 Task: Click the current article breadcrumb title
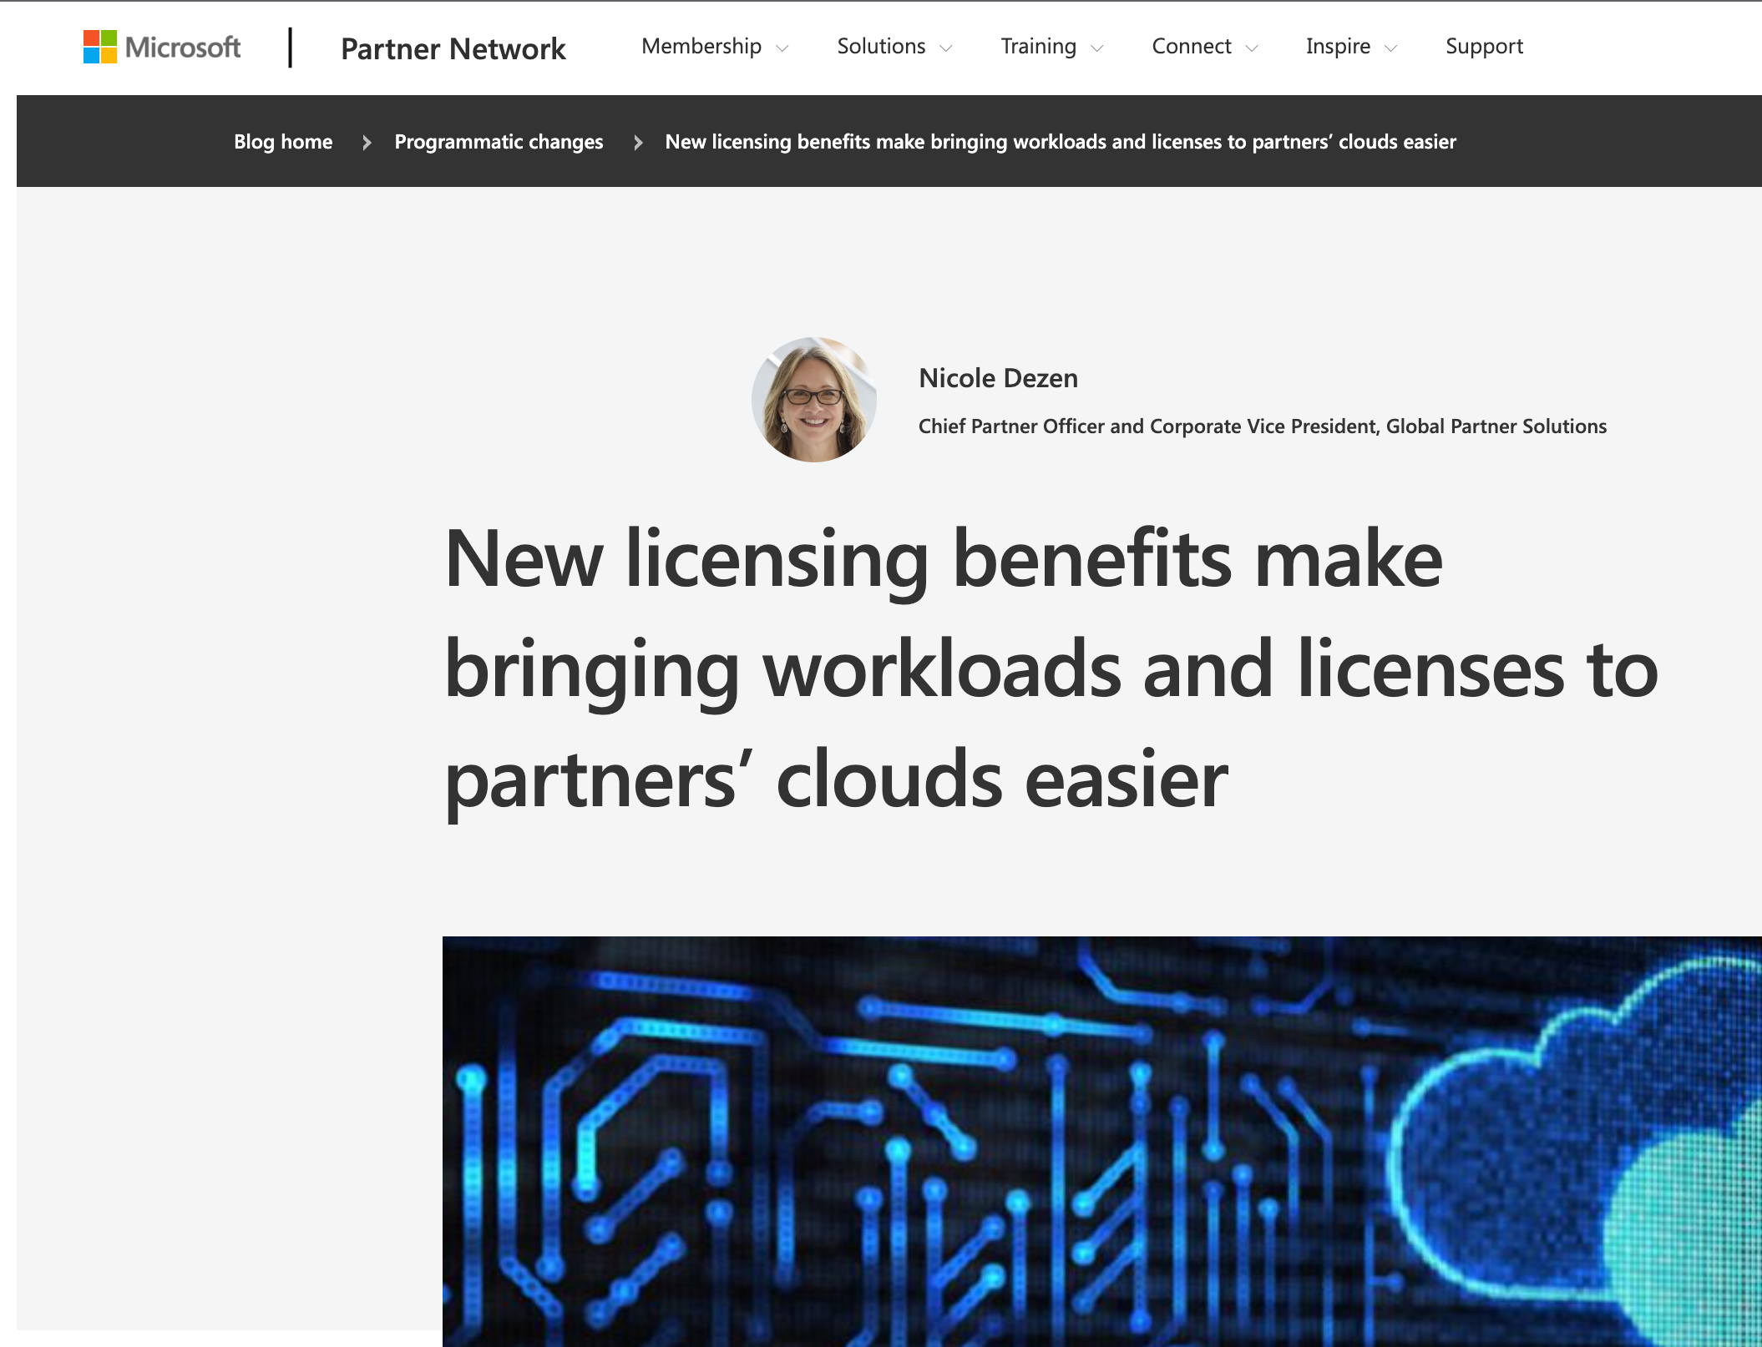coord(1061,142)
